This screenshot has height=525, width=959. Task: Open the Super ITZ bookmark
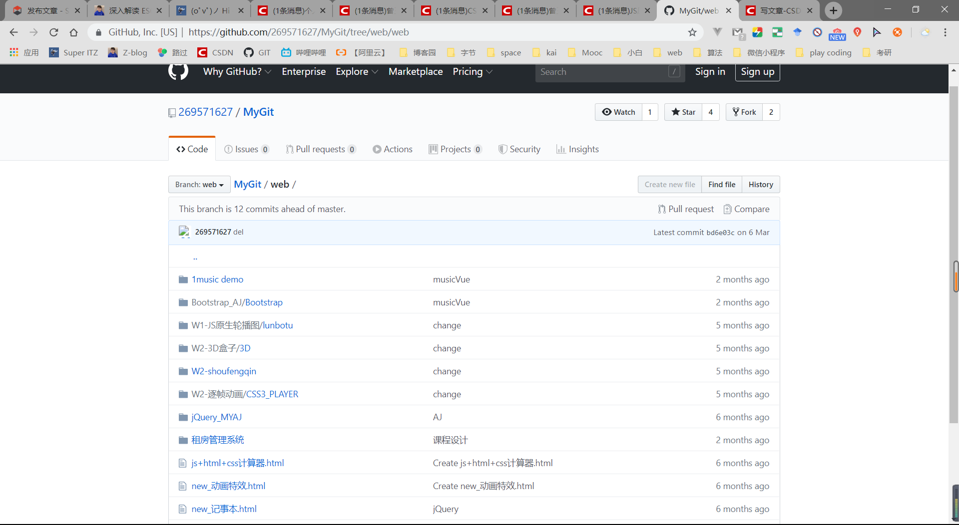point(73,52)
